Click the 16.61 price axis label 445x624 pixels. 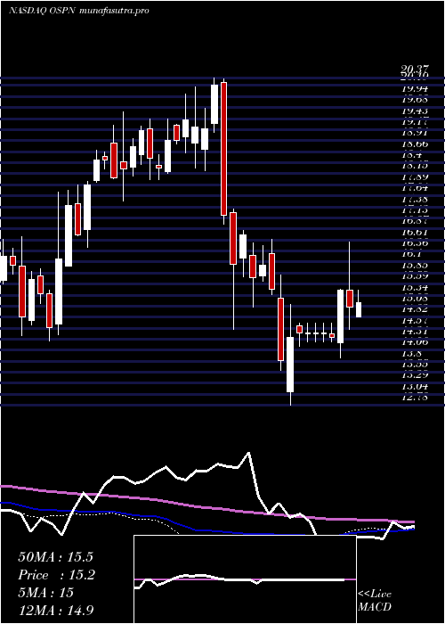tap(416, 233)
